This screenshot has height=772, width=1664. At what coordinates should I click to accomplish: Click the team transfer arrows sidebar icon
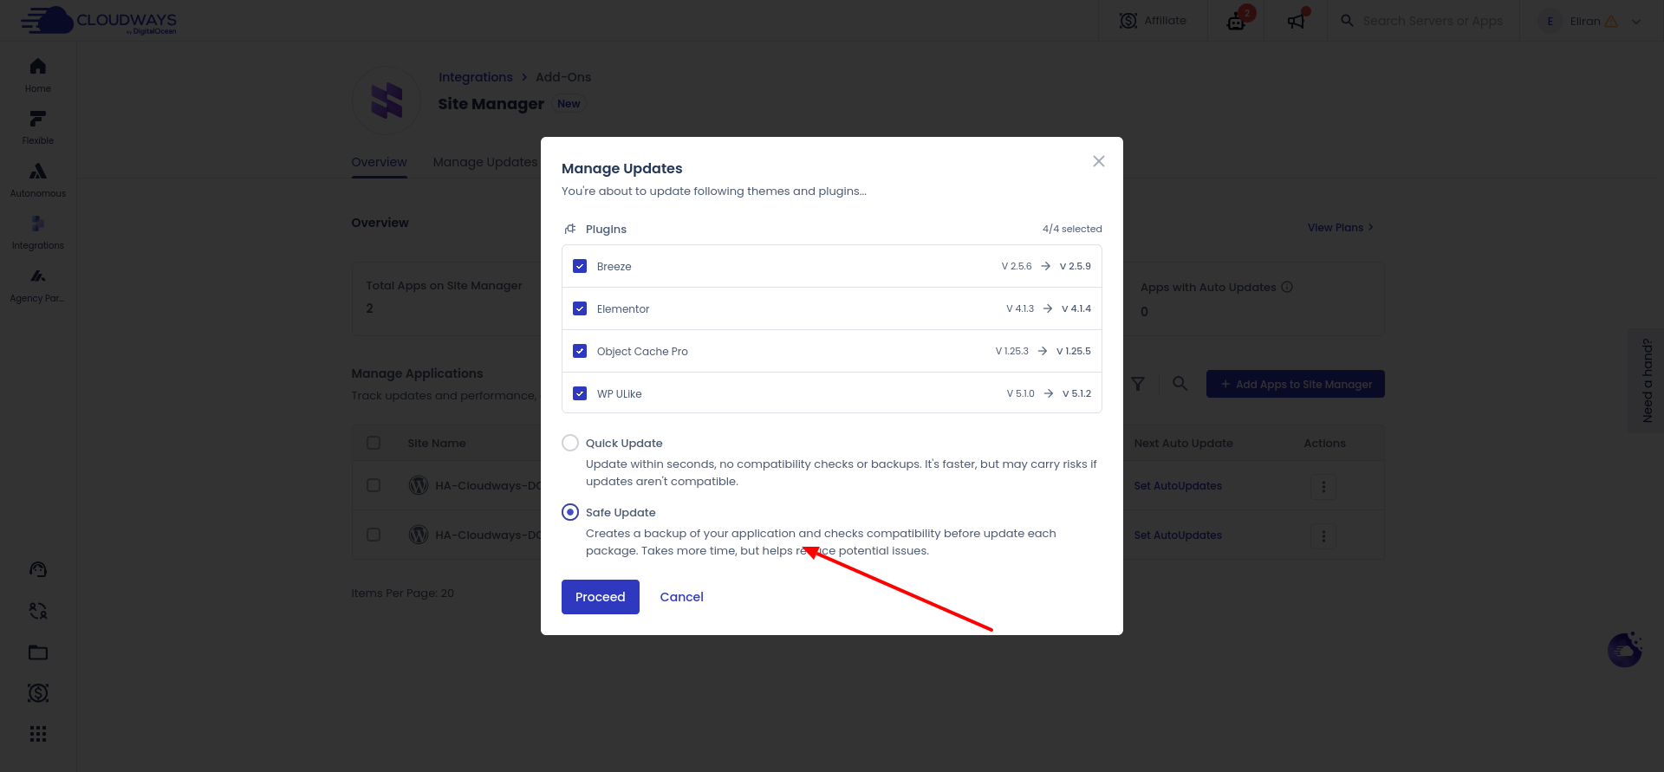tap(38, 611)
